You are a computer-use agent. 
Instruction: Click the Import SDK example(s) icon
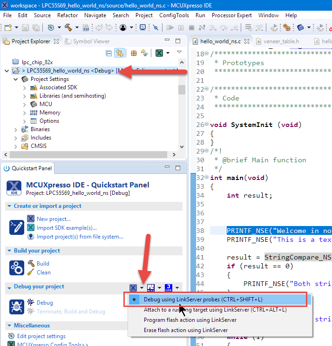[x=31, y=227]
